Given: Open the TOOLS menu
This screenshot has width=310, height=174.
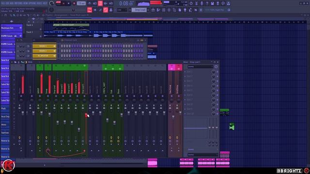Looking at the screenshot, I should [40, 3].
